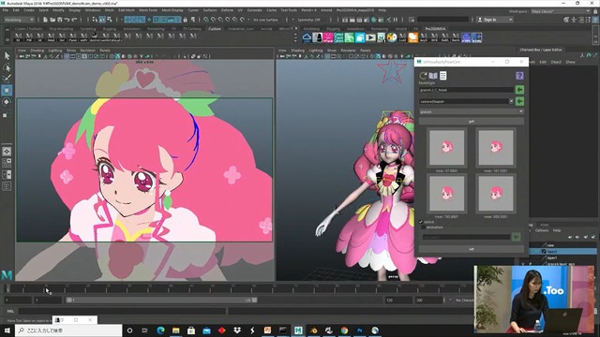The height and width of the screenshot is (337, 600).
Task: Click green arrow beside the head object field
Action: coord(519,90)
